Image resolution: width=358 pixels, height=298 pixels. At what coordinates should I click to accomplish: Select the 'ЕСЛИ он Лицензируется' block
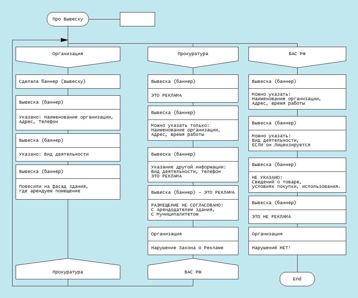tap(297, 140)
